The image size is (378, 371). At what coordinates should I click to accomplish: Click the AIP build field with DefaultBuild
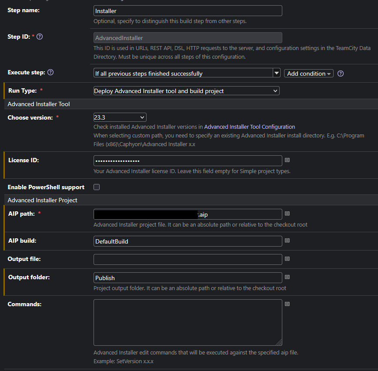[x=188, y=241]
